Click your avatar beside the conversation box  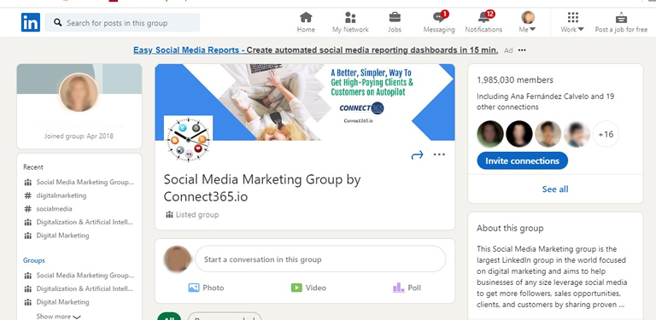178,259
